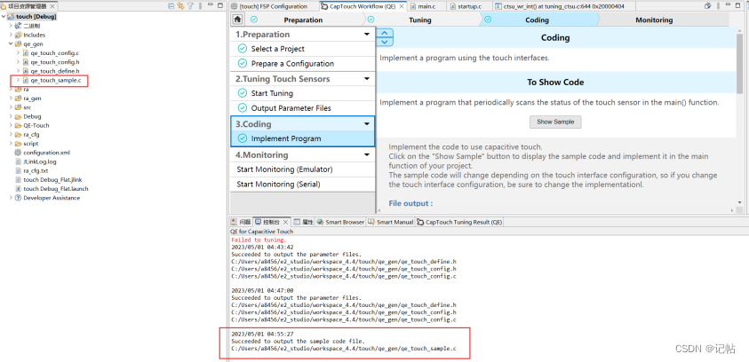Image resolution: width=749 pixels, height=362 pixels.
Task: Expand the Debug folder arrow
Action: click(11, 116)
